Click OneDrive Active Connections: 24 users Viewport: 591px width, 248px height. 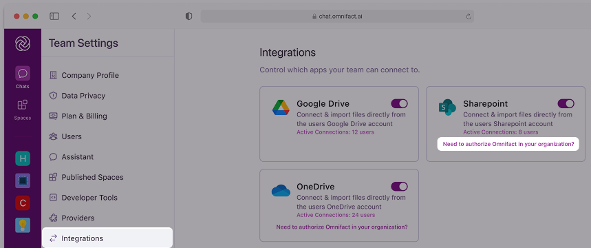pyautogui.click(x=336, y=215)
